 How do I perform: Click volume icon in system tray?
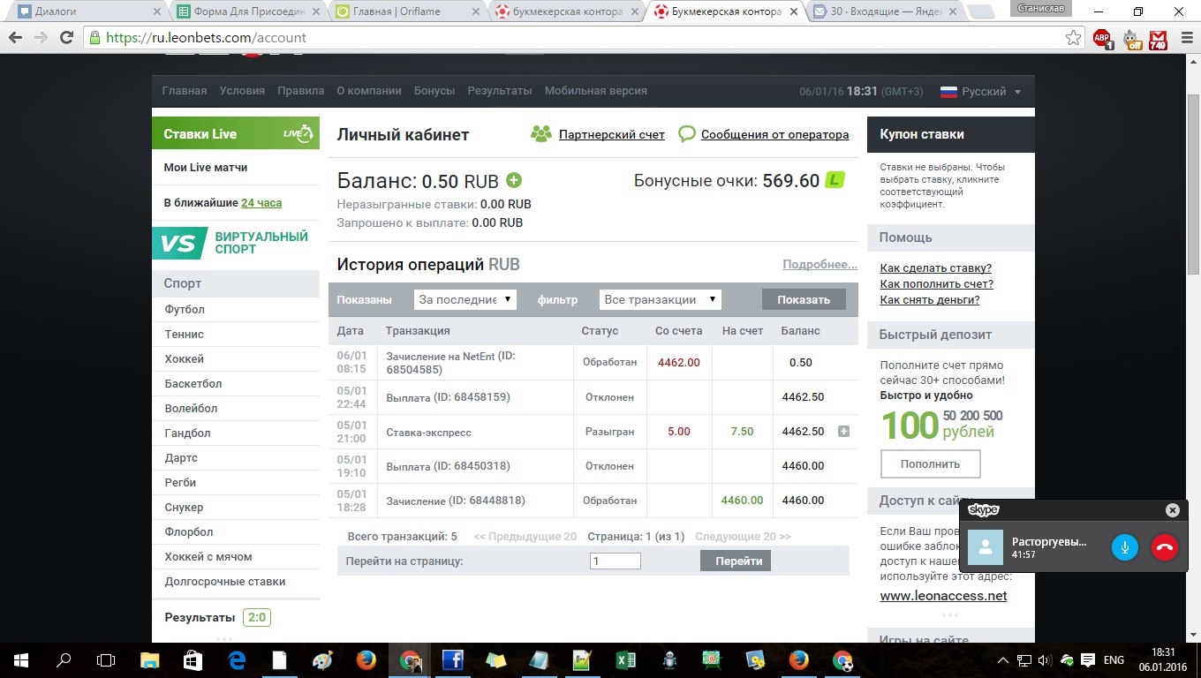pyautogui.click(x=1045, y=659)
